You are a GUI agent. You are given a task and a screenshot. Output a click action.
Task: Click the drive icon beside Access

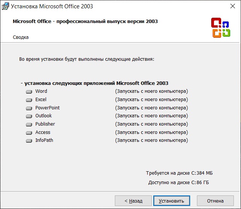pos(29,133)
